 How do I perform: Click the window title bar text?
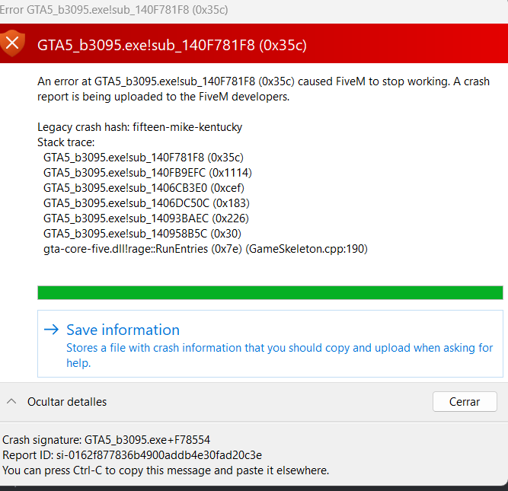click(x=114, y=10)
